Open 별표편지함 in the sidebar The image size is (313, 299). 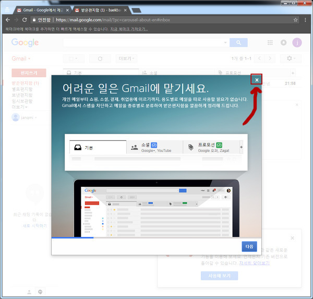22,89
